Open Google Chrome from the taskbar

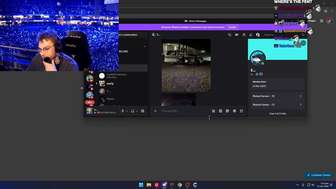(180, 185)
